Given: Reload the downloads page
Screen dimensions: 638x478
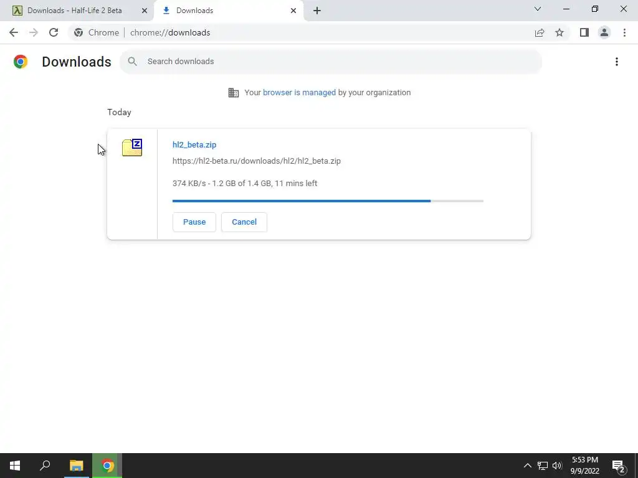Looking at the screenshot, I should pyautogui.click(x=54, y=32).
